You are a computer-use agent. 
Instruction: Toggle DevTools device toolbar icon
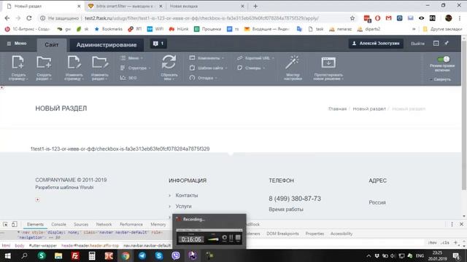[15, 224]
